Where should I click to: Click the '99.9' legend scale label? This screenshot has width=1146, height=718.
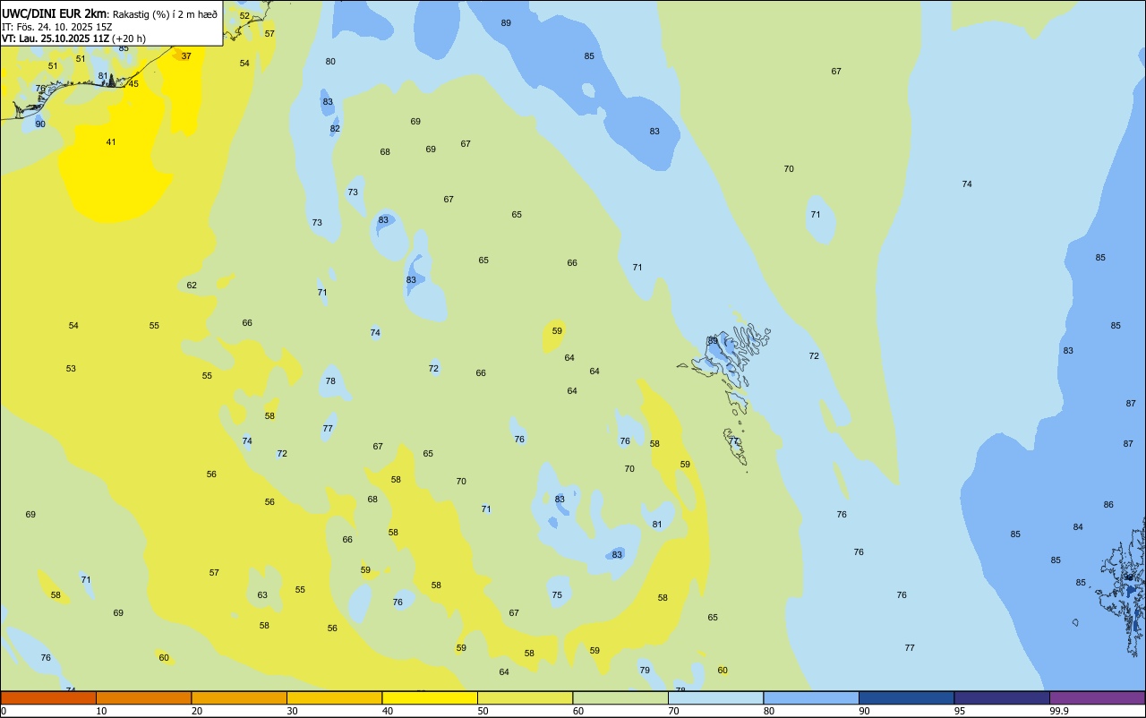coord(1058,711)
